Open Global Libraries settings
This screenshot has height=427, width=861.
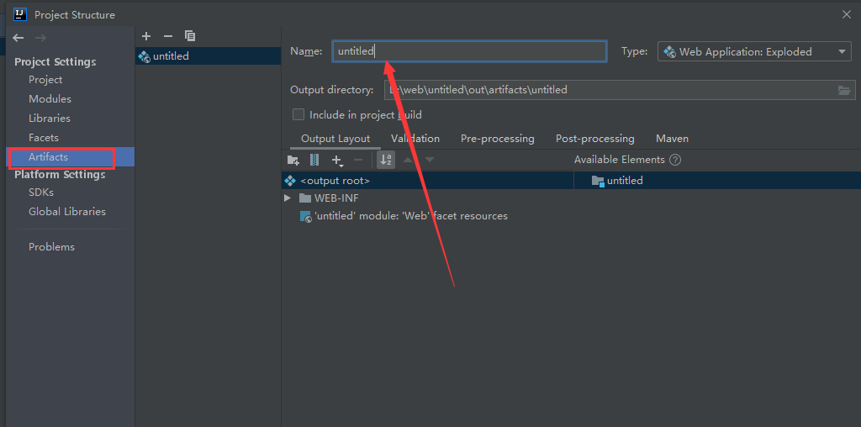67,211
